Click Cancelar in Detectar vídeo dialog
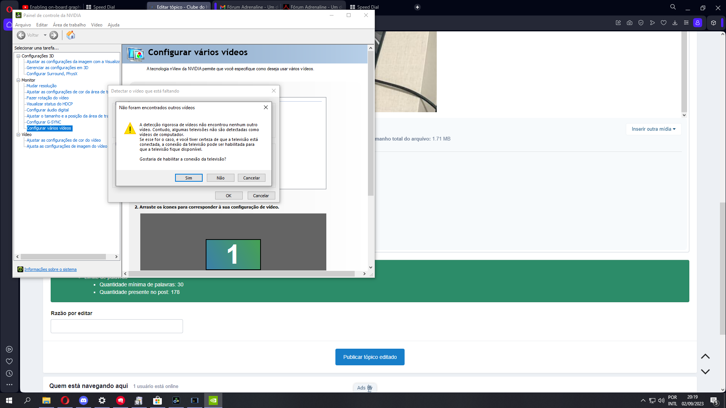 point(261,196)
